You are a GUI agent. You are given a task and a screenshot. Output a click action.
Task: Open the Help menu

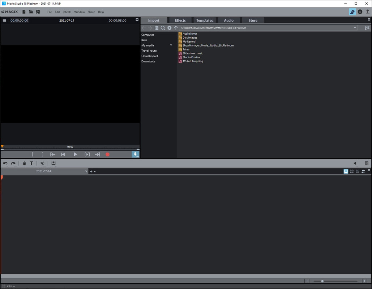click(101, 12)
